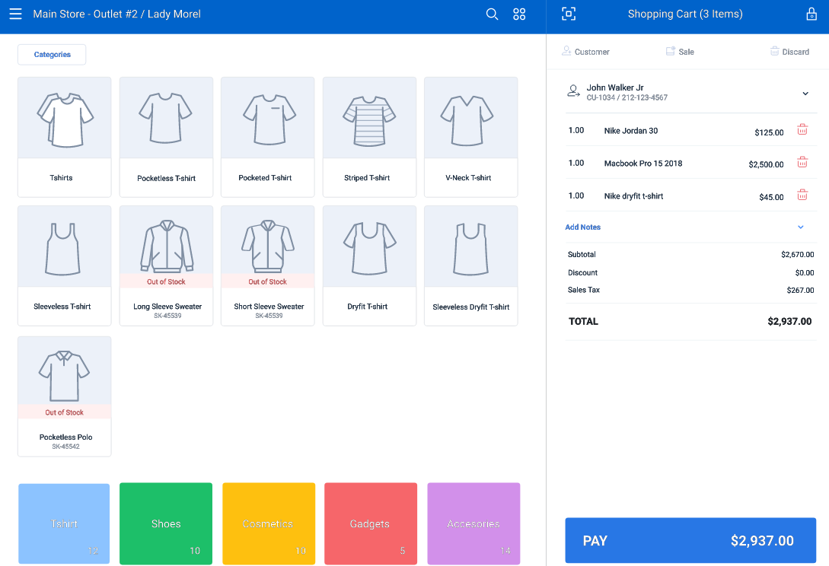829x566 pixels.
Task: Click the 1.00 quantity of Nike Jordan 30
Action: (576, 131)
